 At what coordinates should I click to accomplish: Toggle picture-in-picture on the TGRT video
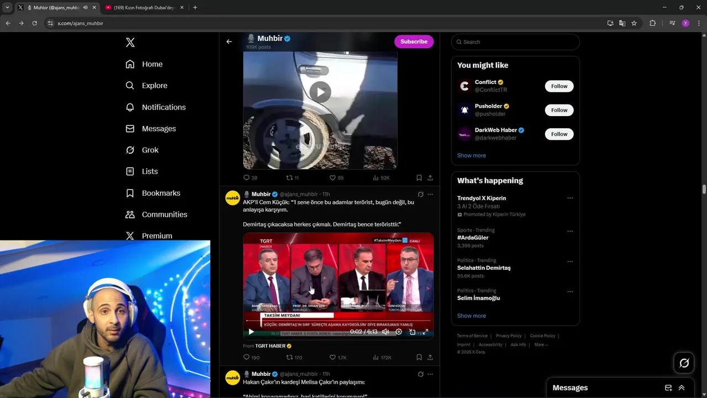(412, 332)
